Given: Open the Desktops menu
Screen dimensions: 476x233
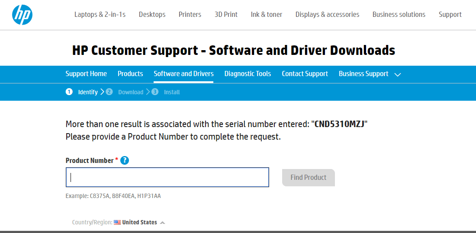Looking at the screenshot, I should point(152,14).
